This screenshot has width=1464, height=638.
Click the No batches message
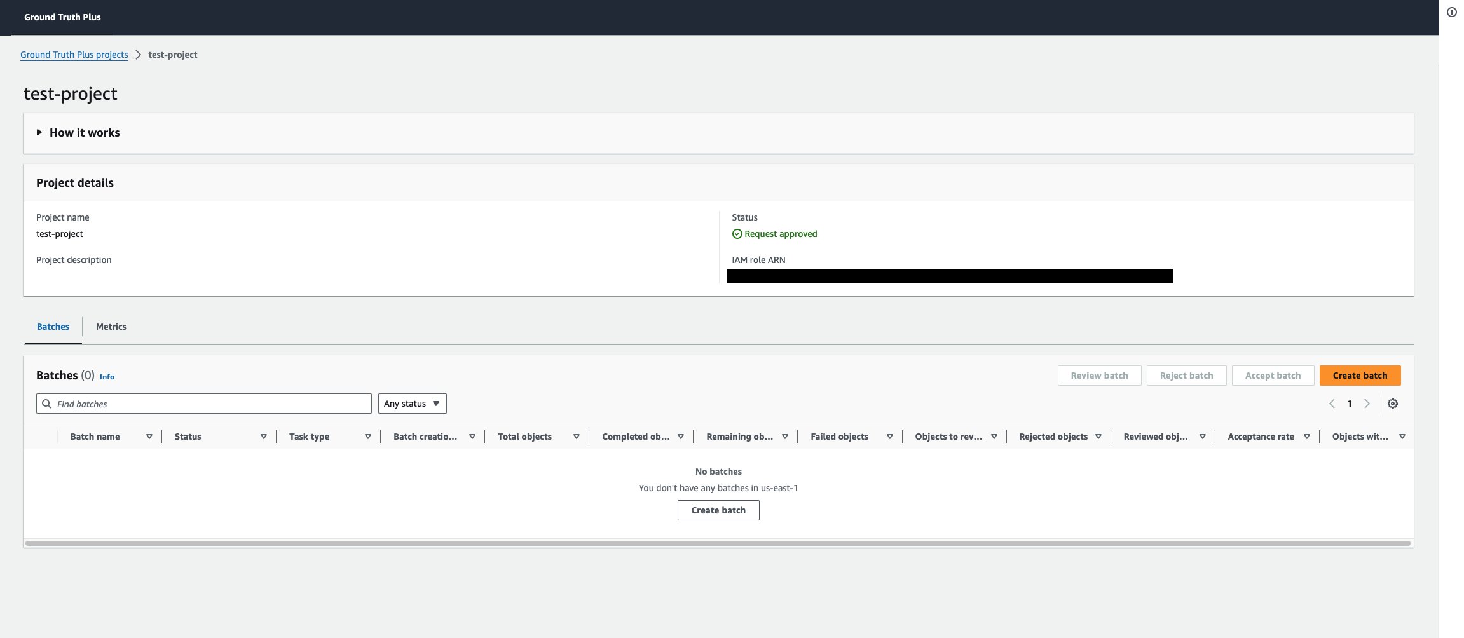718,472
